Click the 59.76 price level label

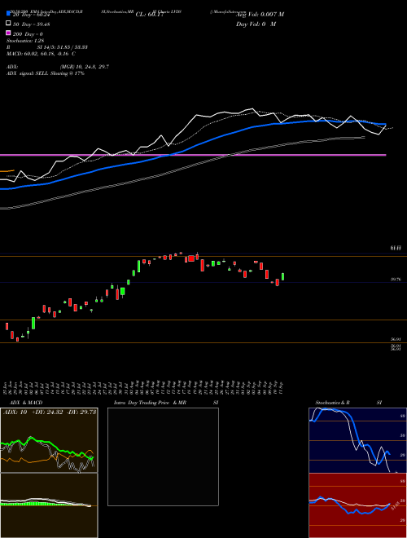tap(396, 280)
